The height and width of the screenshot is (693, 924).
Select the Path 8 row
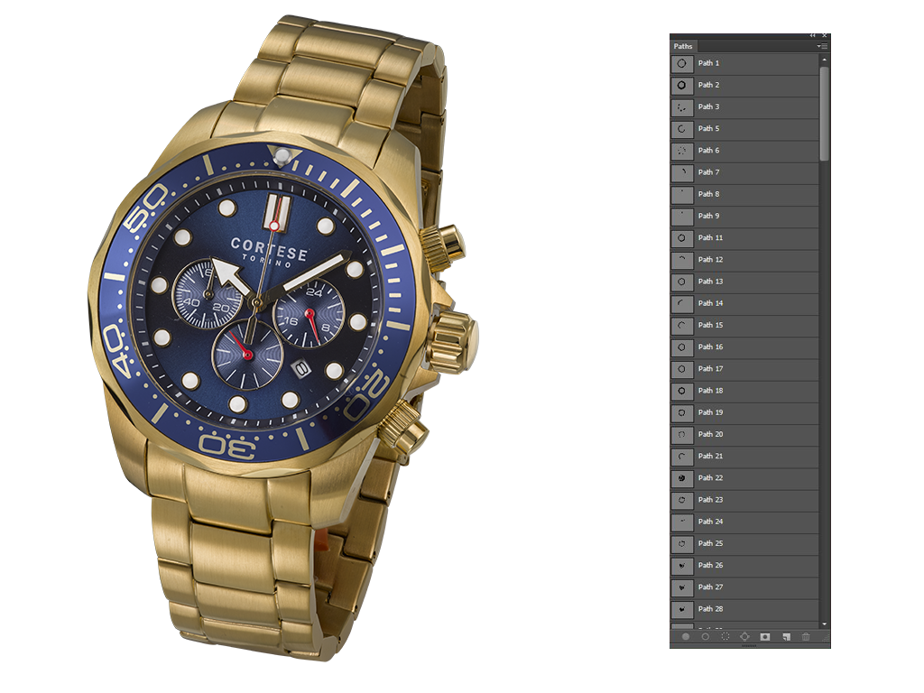tap(744, 194)
